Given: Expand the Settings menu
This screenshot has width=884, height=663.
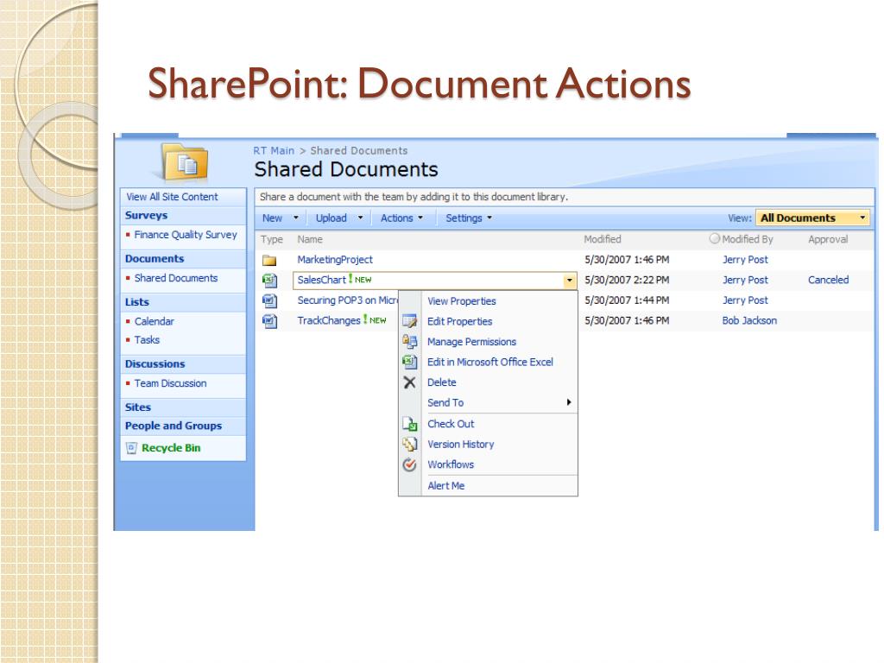Looking at the screenshot, I should [x=469, y=218].
